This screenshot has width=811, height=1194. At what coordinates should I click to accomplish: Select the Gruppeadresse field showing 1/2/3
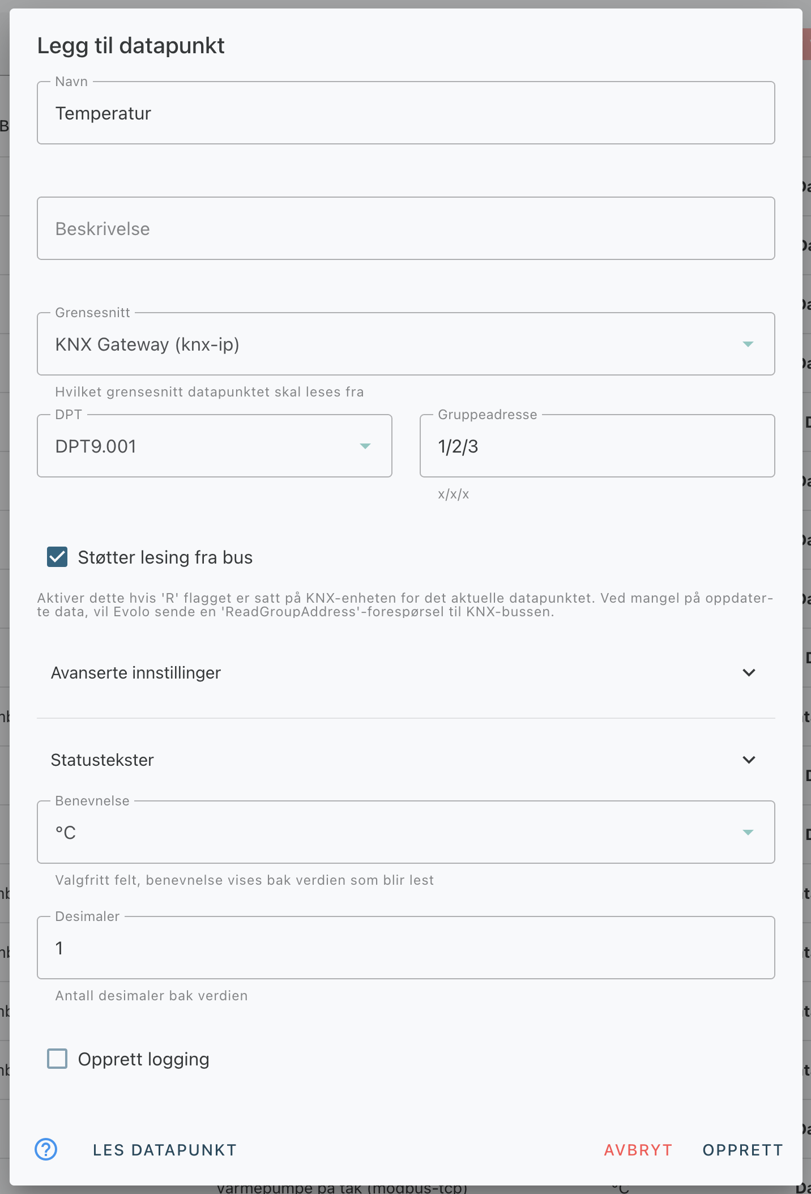(597, 446)
